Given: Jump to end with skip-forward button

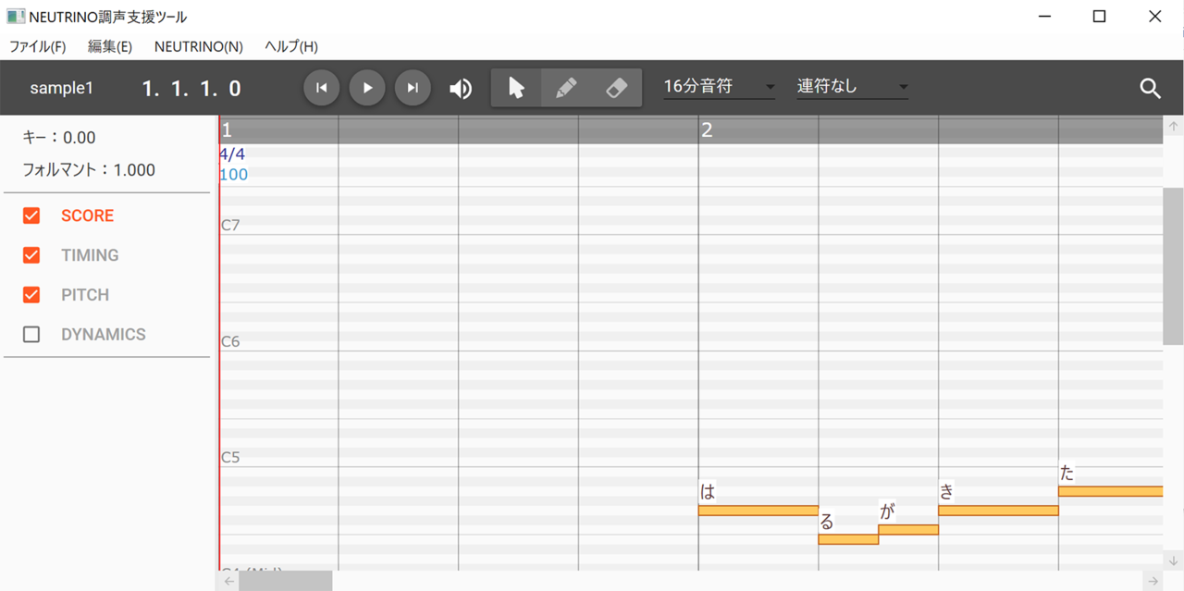Looking at the screenshot, I should click(413, 88).
